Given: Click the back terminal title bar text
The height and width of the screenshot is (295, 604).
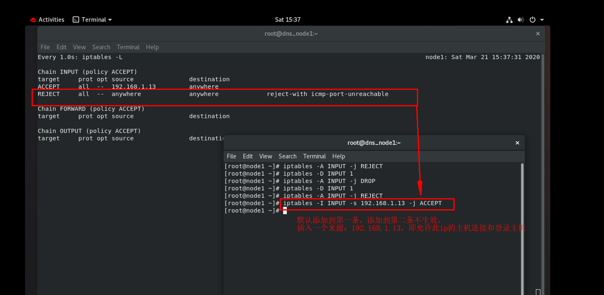Looking at the screenshot, I should 291,34.
